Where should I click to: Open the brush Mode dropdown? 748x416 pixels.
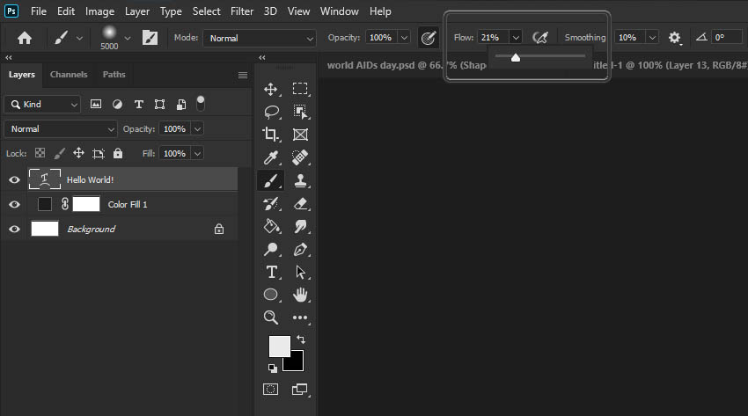click(x=259, y=38)
